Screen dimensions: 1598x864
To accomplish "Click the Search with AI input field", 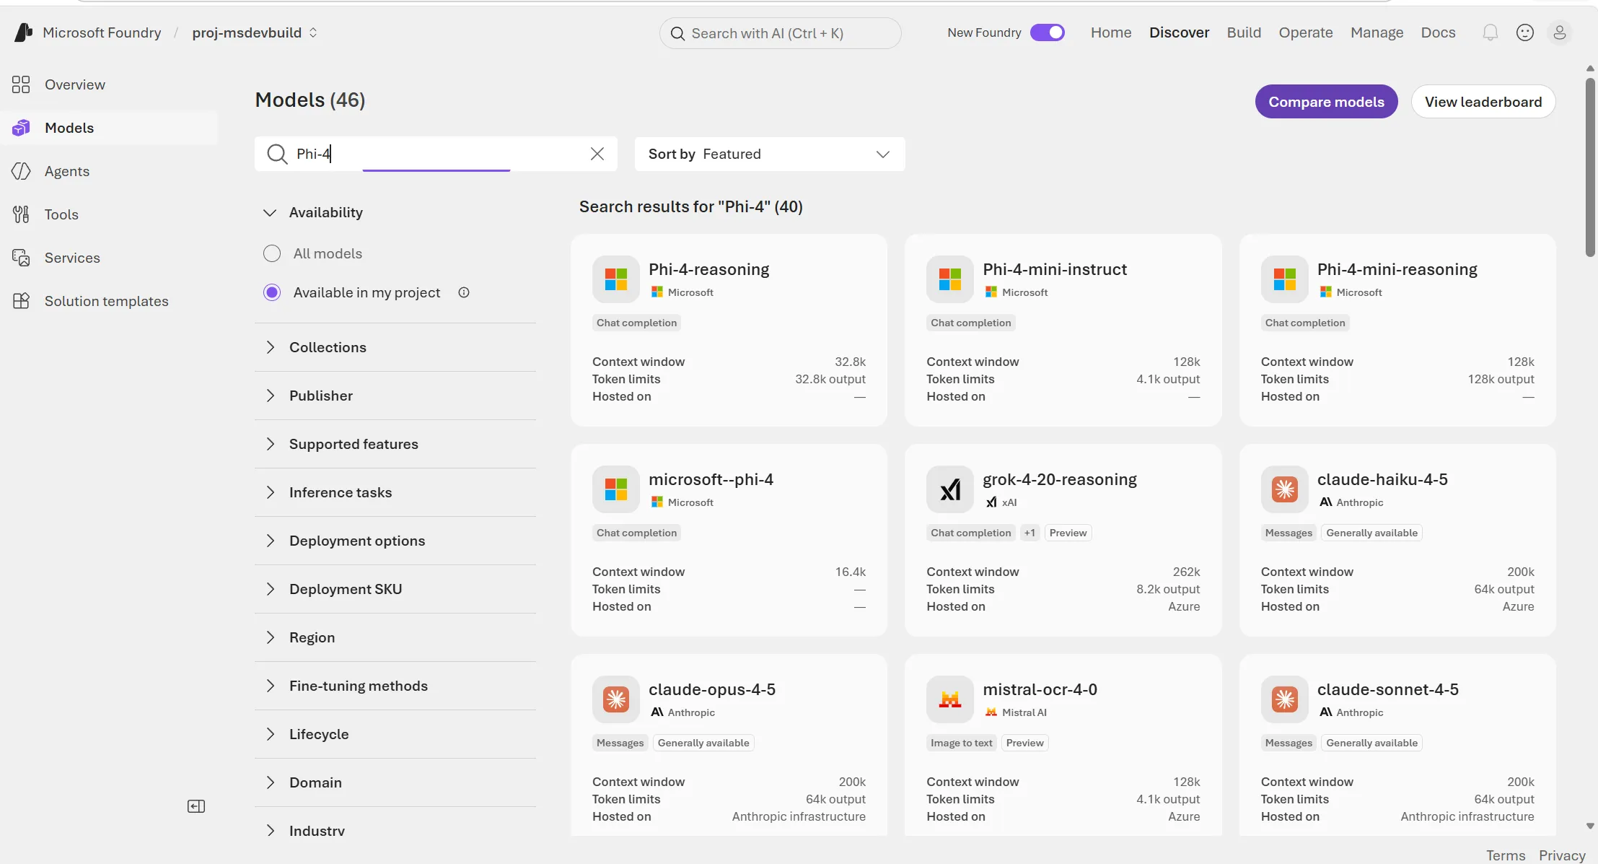I will [x=780, y=33].
